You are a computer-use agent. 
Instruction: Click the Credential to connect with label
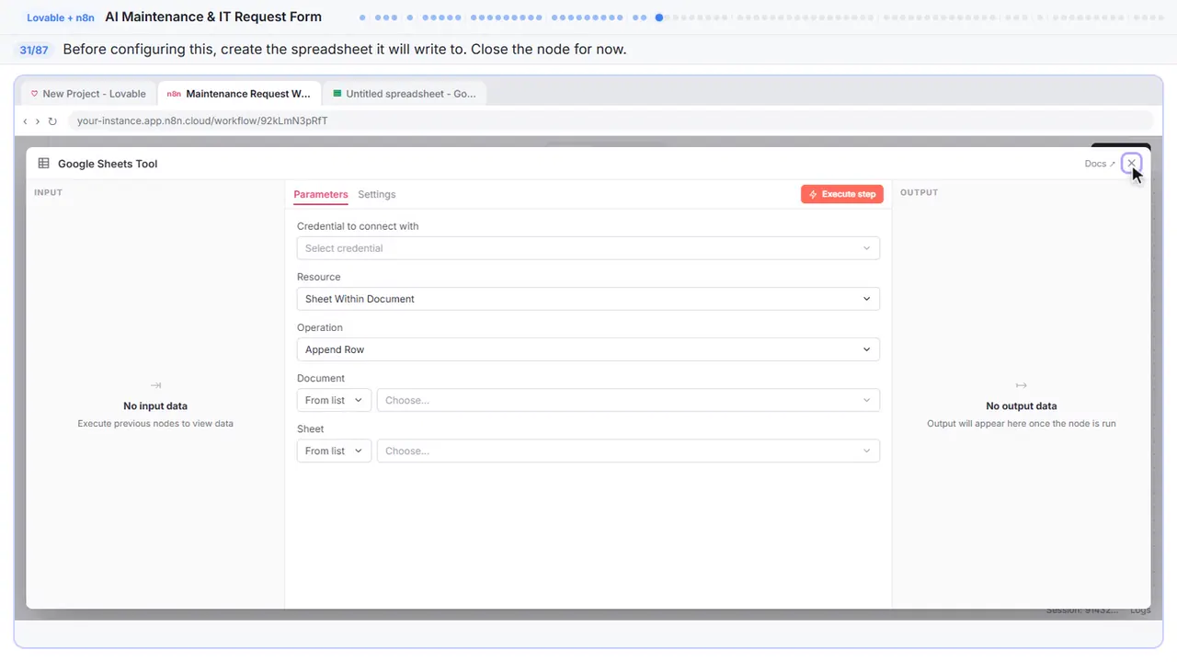(358, 226)
